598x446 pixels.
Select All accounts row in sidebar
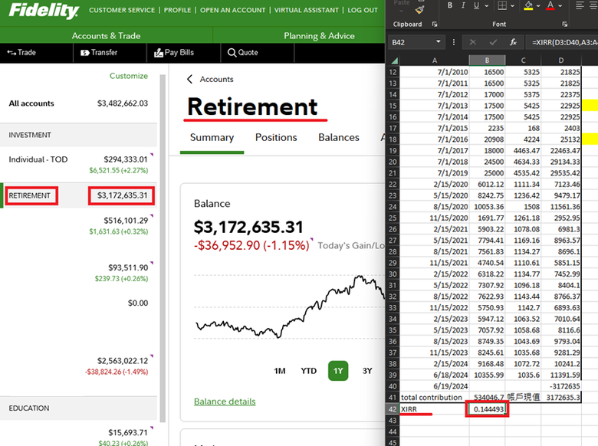coord(78,103)
